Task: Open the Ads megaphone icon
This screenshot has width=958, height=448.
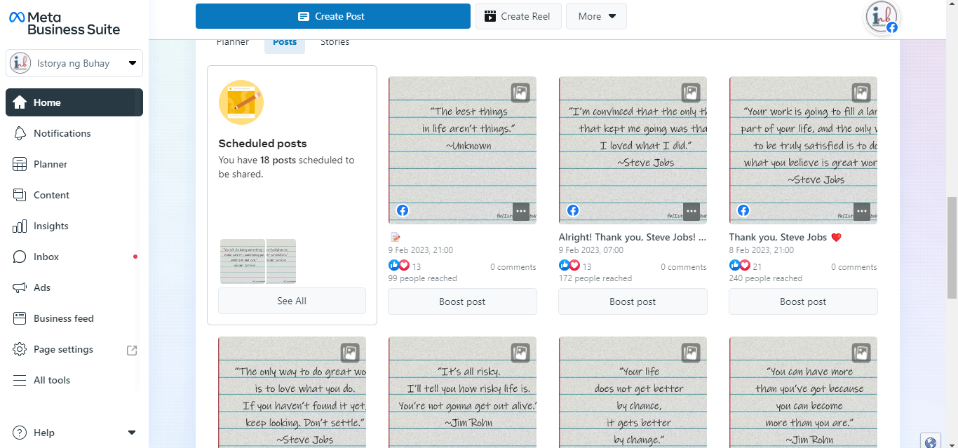Action: [20, 287]
